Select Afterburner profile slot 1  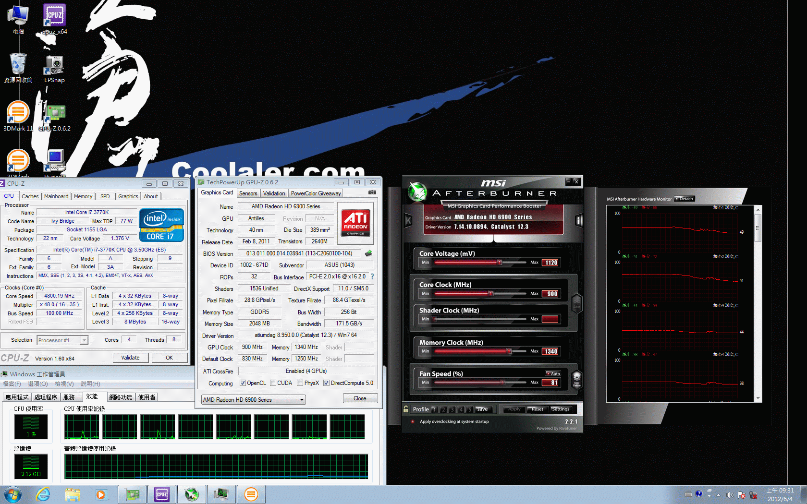(x=434, y=409)
